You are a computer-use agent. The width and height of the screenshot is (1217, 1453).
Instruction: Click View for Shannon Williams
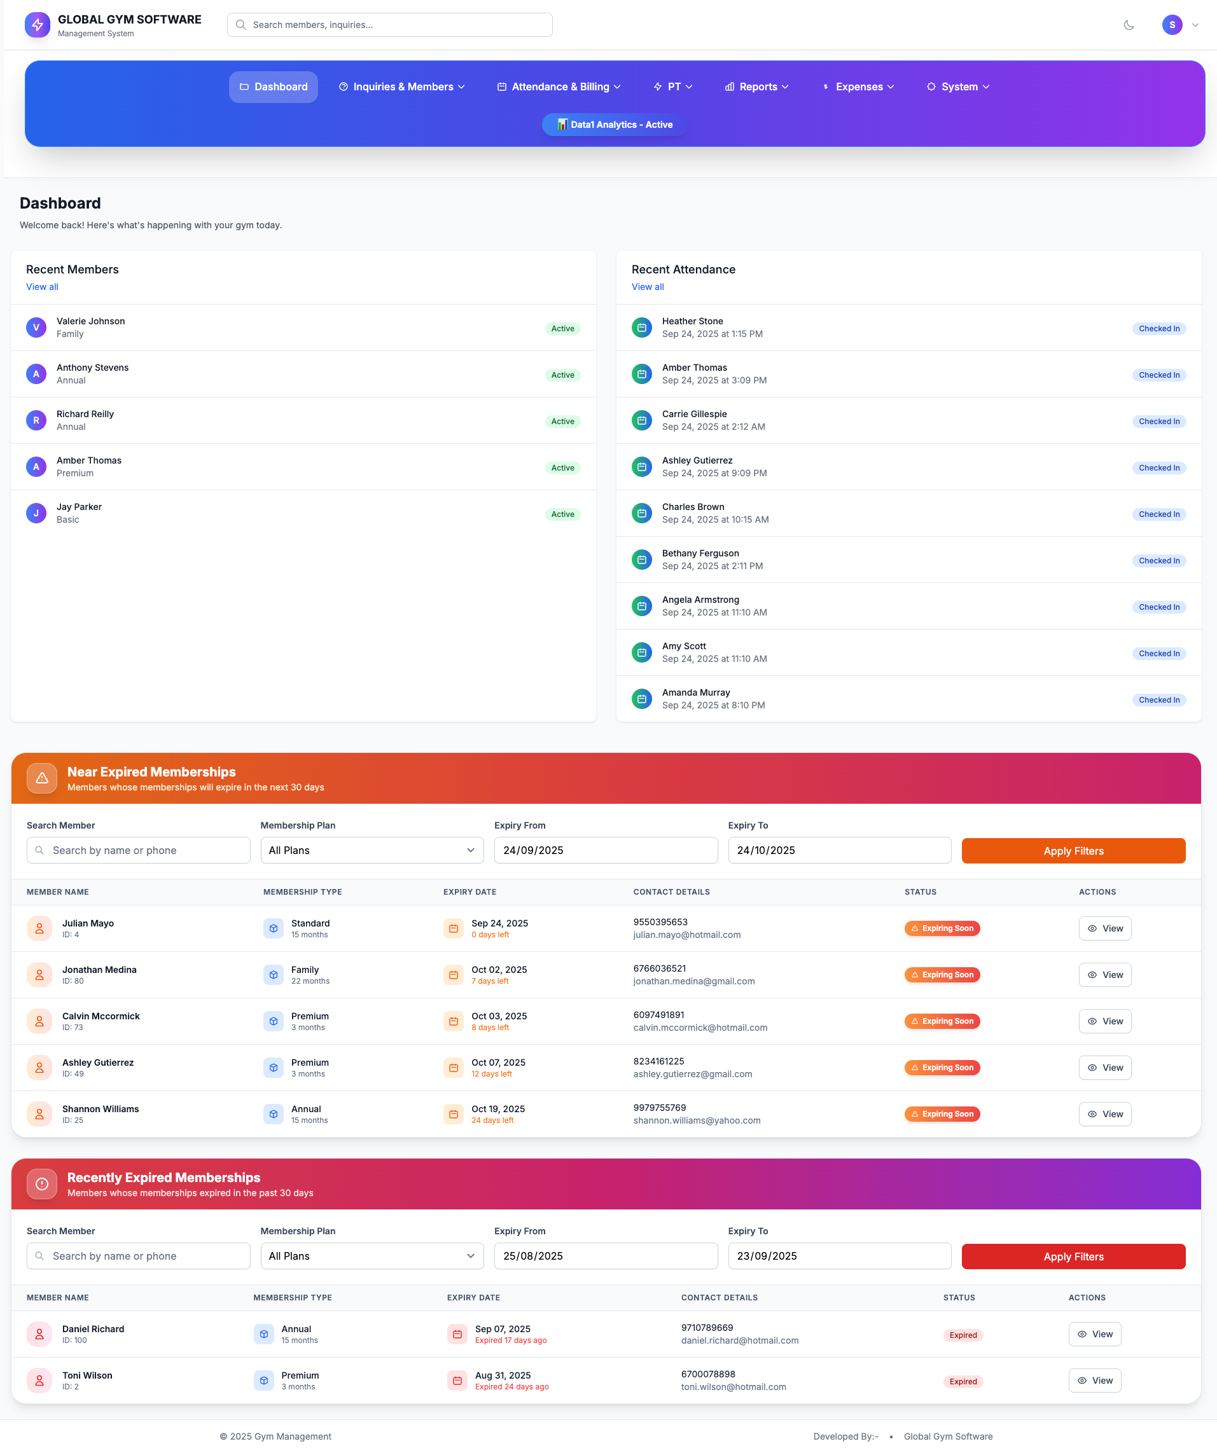(x=1105, y=1114)
